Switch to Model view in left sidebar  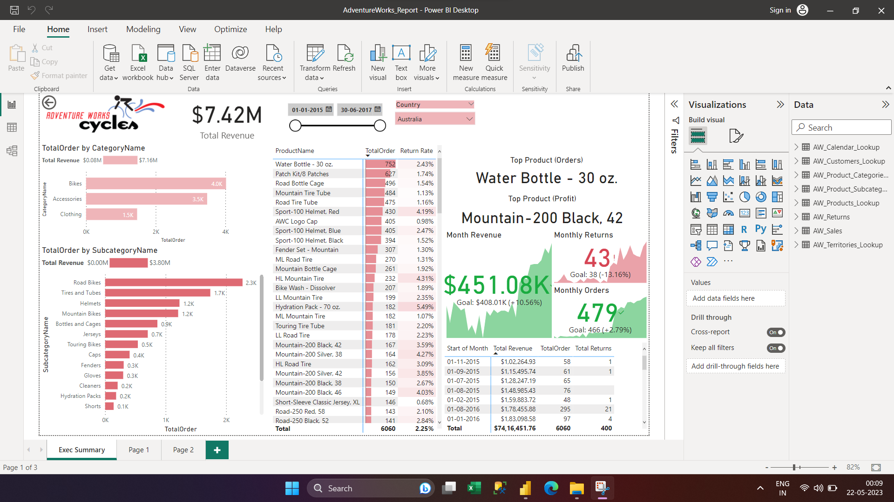pos(12,151)
